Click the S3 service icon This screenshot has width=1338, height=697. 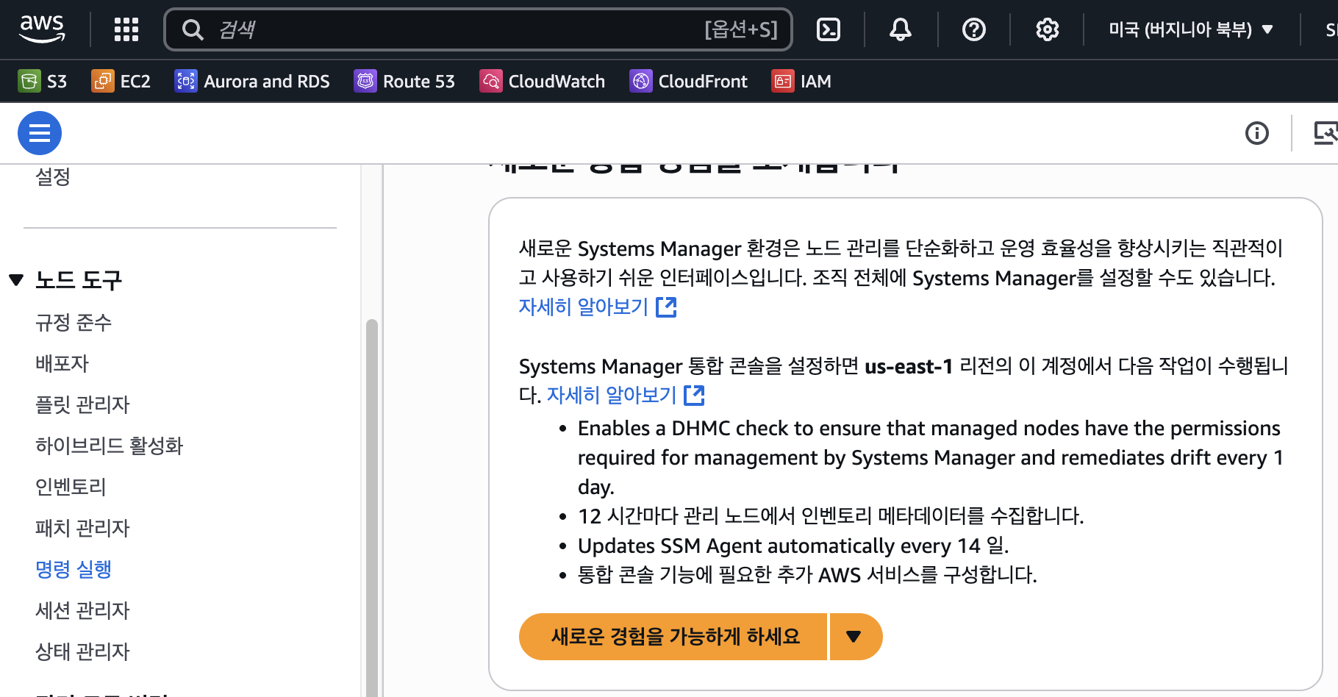(29, 81)
